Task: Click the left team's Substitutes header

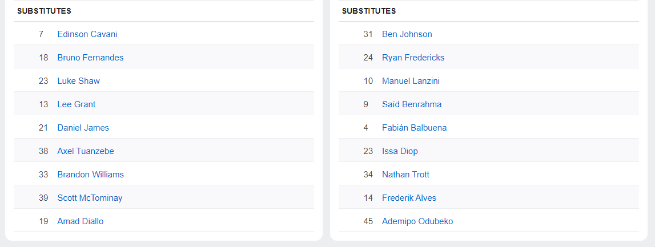Action: [44, 11]
